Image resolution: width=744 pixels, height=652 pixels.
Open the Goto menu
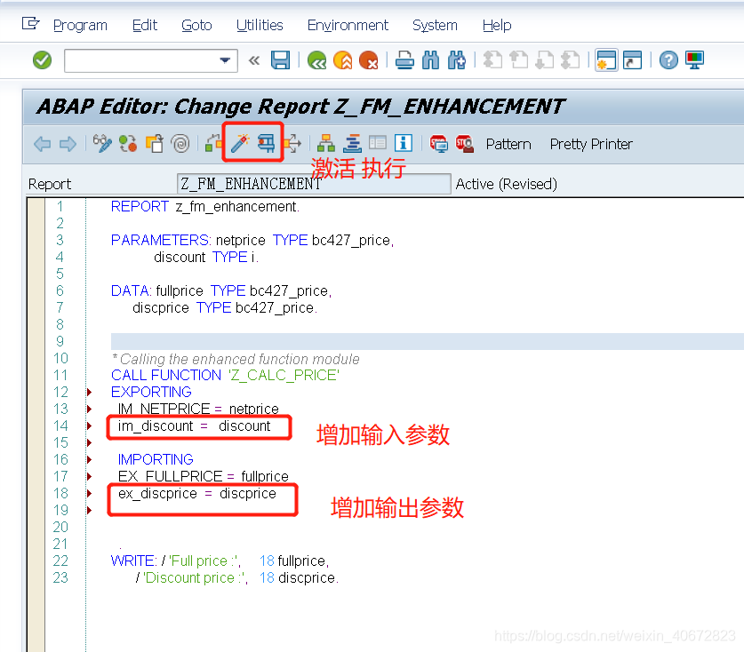[196, 25]
